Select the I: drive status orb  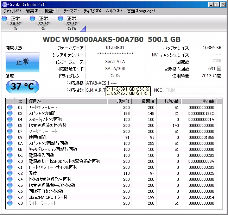pos(4,18)
